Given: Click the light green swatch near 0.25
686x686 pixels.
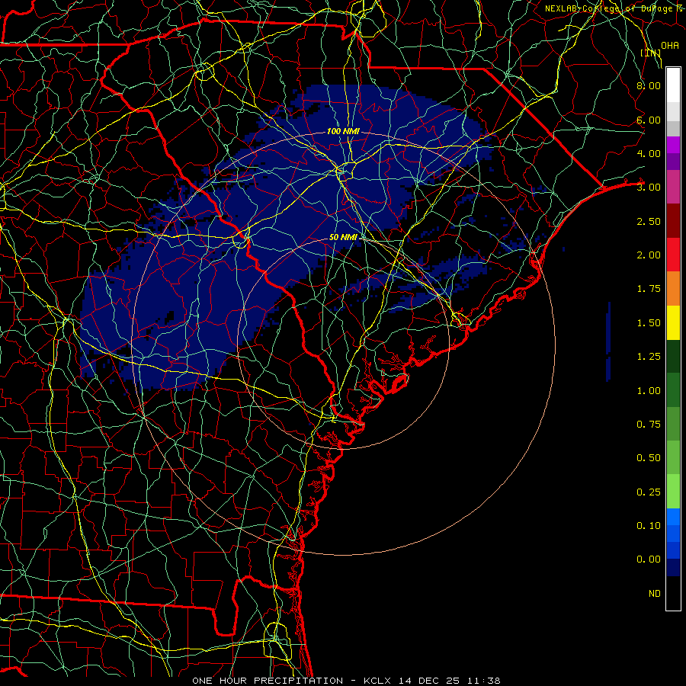Looking at the screenshot, I should [x=673, y=492].
